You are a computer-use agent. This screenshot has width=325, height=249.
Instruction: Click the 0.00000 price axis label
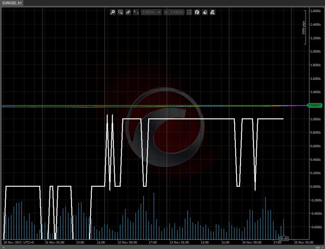(x=316, y=187)
